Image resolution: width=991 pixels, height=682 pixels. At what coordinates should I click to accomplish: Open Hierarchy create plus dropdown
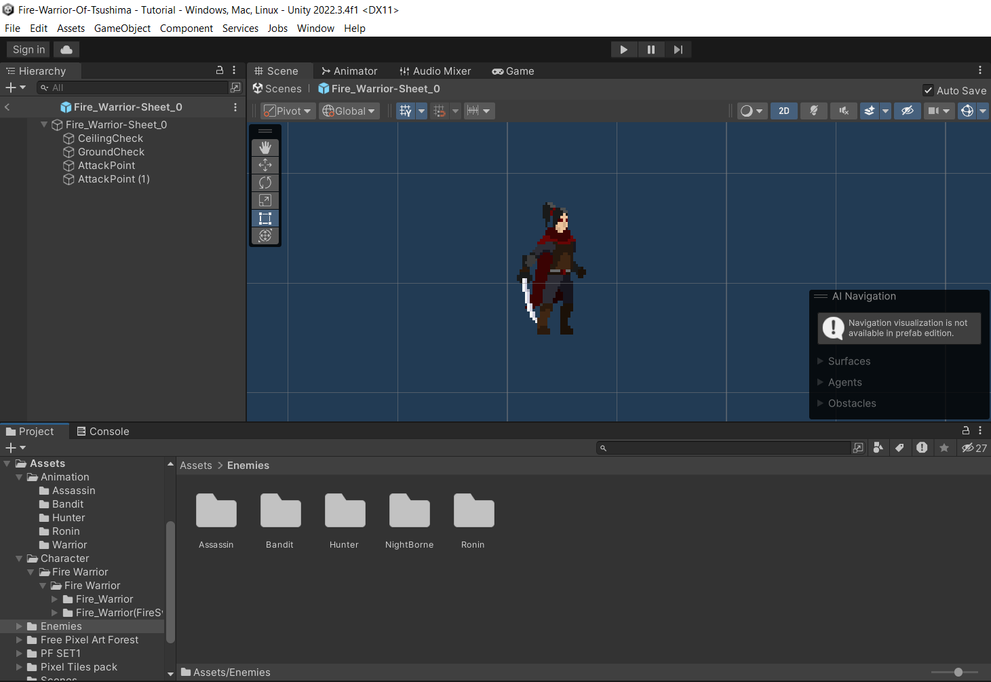coord(16,88)
